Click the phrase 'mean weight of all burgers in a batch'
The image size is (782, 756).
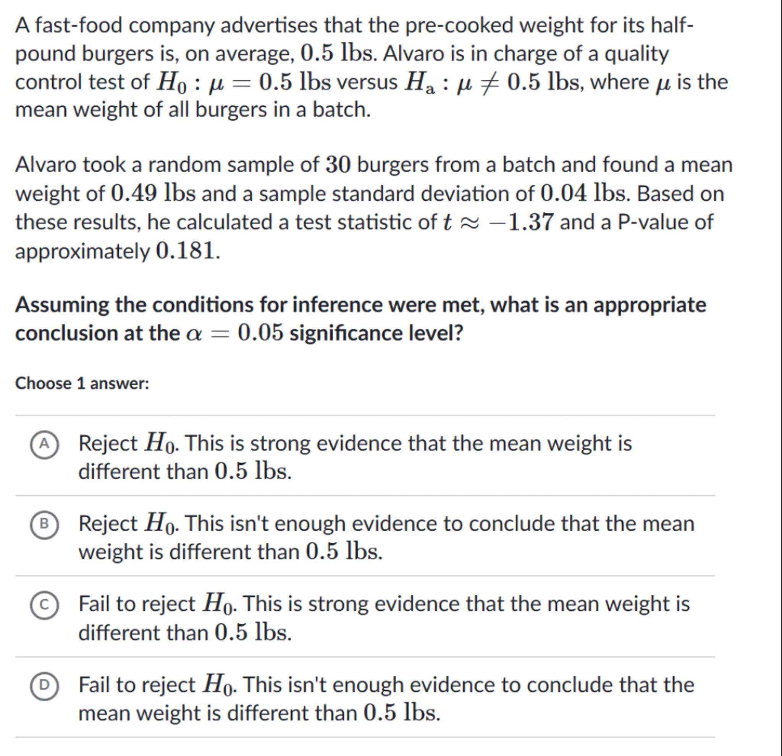pyautogui.click(x=193, y=110)
